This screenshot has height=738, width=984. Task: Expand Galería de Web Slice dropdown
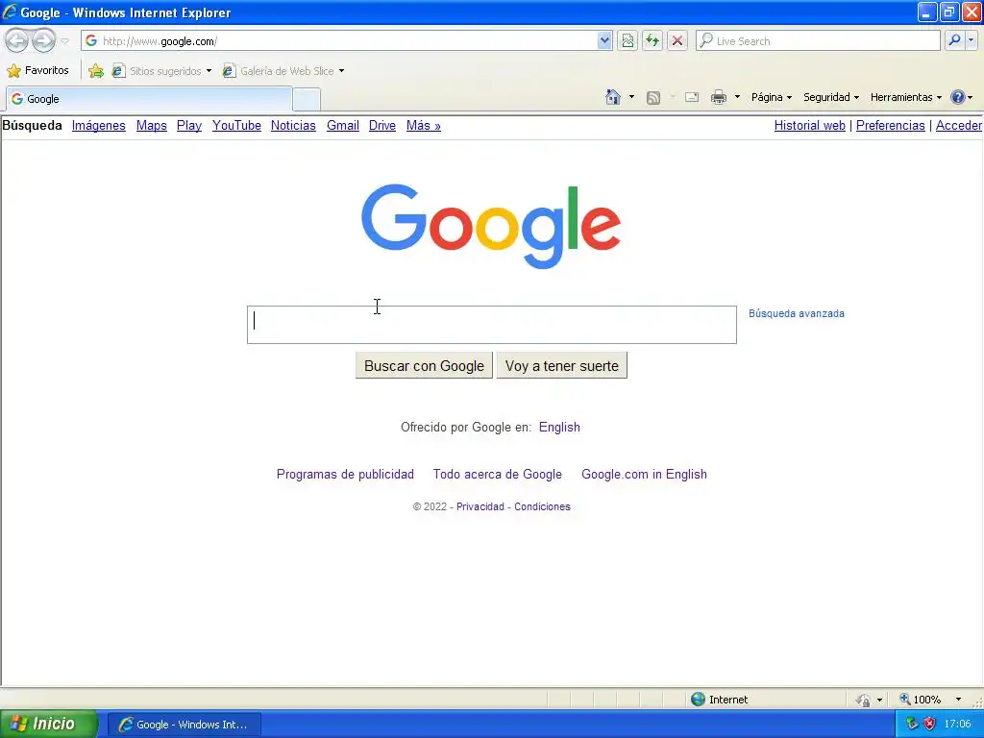point(341,71)
